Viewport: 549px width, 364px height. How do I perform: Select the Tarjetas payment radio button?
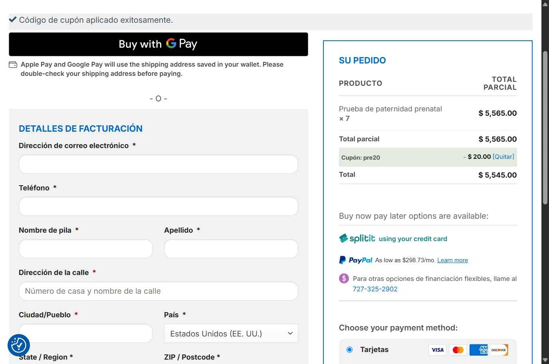coord(350,350)
